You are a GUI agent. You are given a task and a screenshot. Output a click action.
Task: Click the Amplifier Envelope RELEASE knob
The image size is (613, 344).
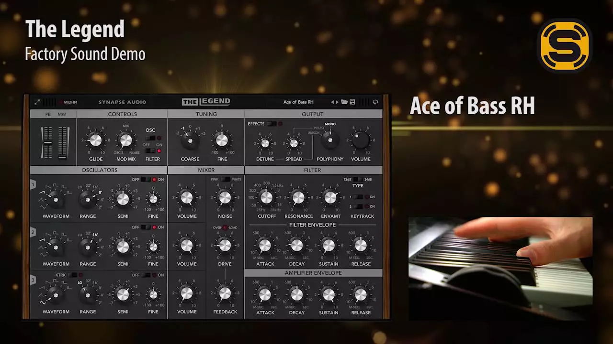(361, 294)
